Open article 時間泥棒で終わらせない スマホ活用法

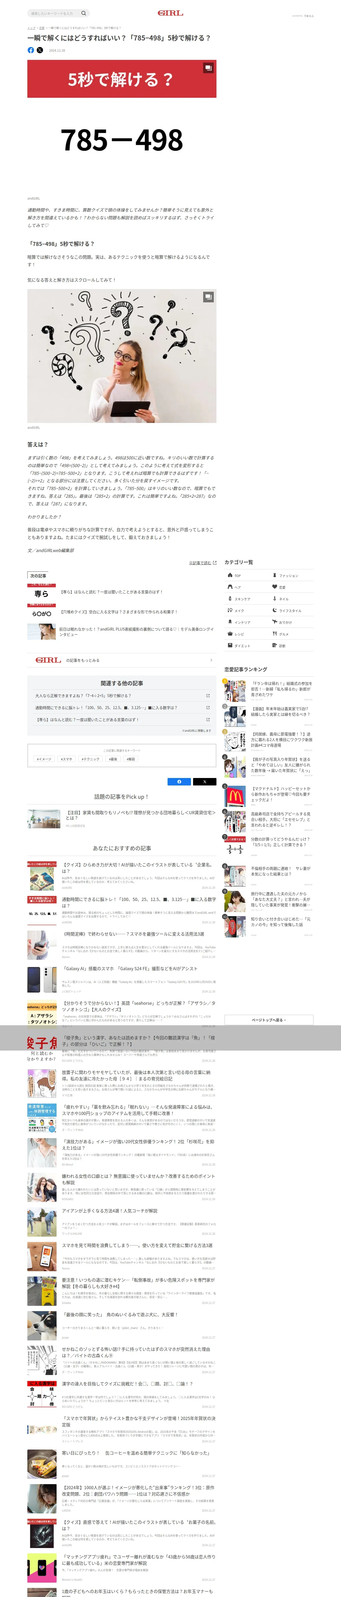point(133,934)
